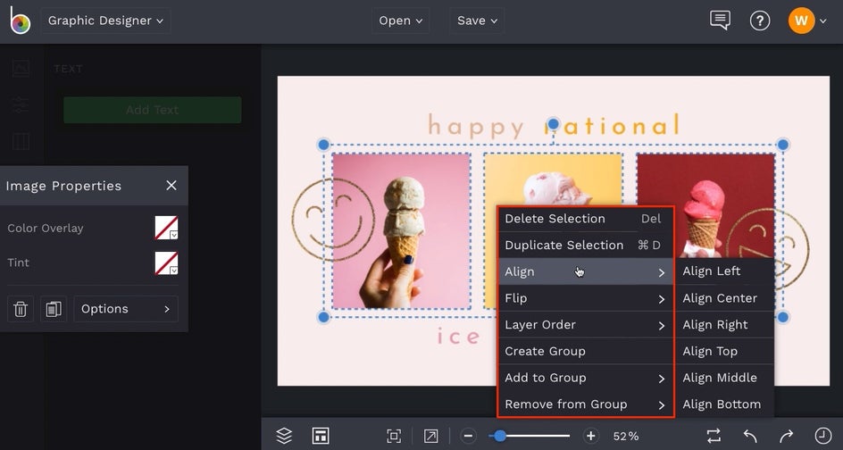Image resolution: width=843 pixels, height=450 pixels.
Task: Open the Tint color swatch
Action: click(167, 262)
